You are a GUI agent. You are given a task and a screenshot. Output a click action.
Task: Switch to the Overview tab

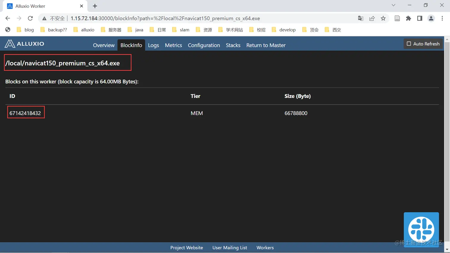click(104, 45)
